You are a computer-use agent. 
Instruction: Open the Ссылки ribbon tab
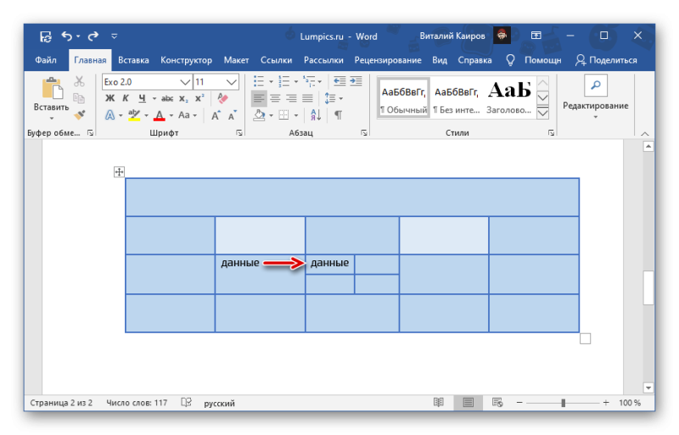pyautogui.click(x=277, y=60)
